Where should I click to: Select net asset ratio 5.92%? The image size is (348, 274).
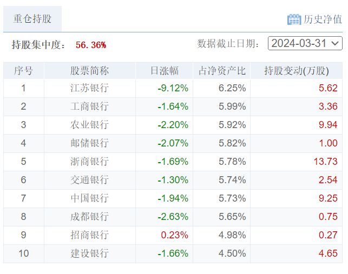pos(232,125)
